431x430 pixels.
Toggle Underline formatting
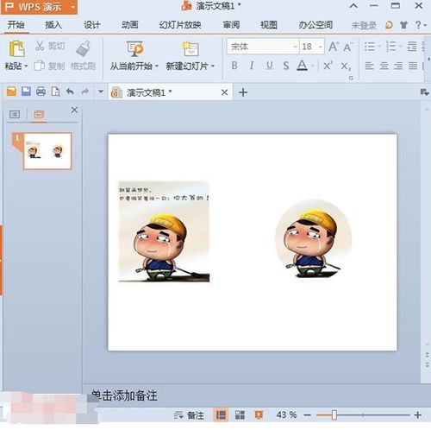click(269, 66)
